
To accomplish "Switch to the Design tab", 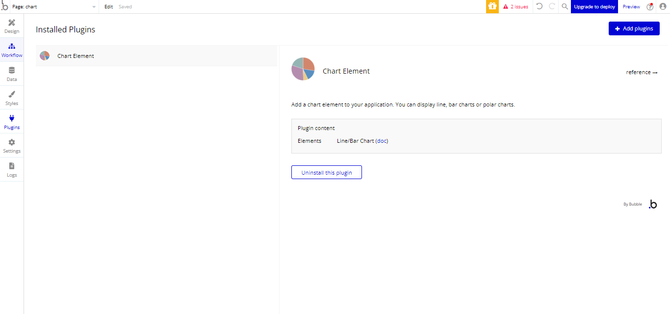I will [12, 26].
